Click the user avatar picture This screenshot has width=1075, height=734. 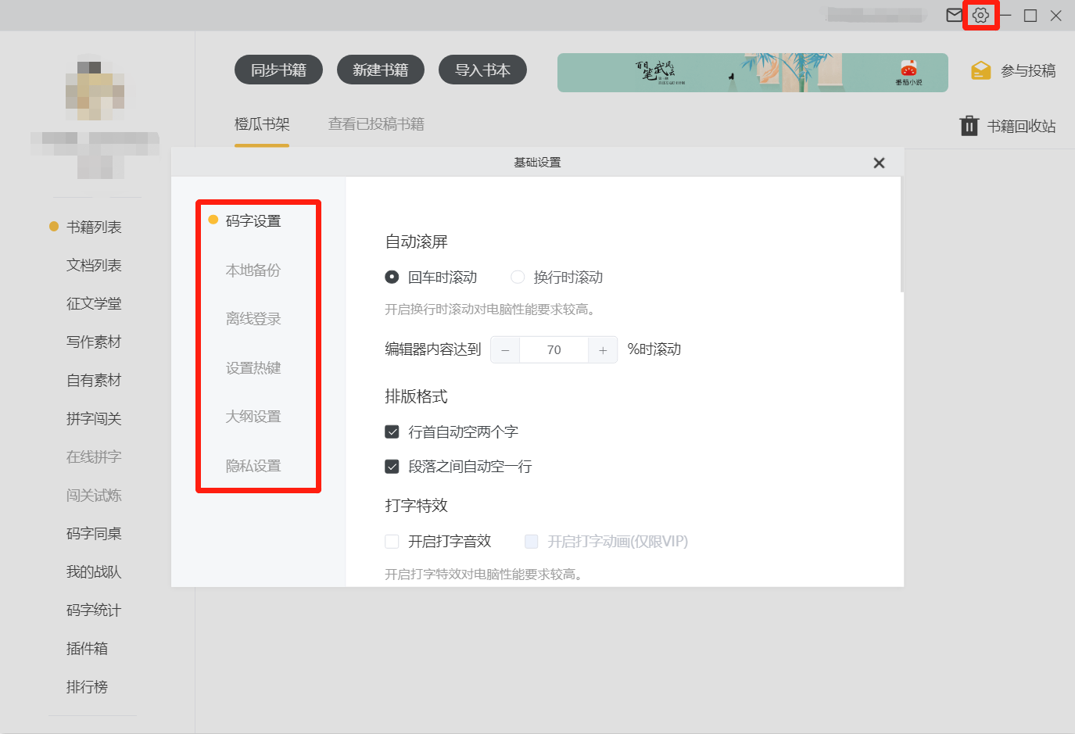pyautogui.click(x=95, y=90)
